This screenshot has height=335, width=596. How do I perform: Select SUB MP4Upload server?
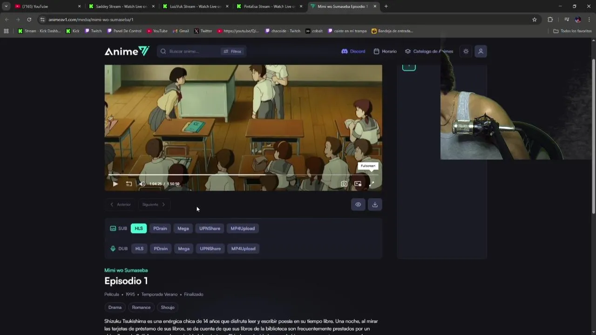pos(243,228)
